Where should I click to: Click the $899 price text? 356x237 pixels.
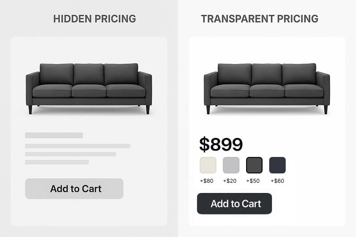[x=221, y=144]
